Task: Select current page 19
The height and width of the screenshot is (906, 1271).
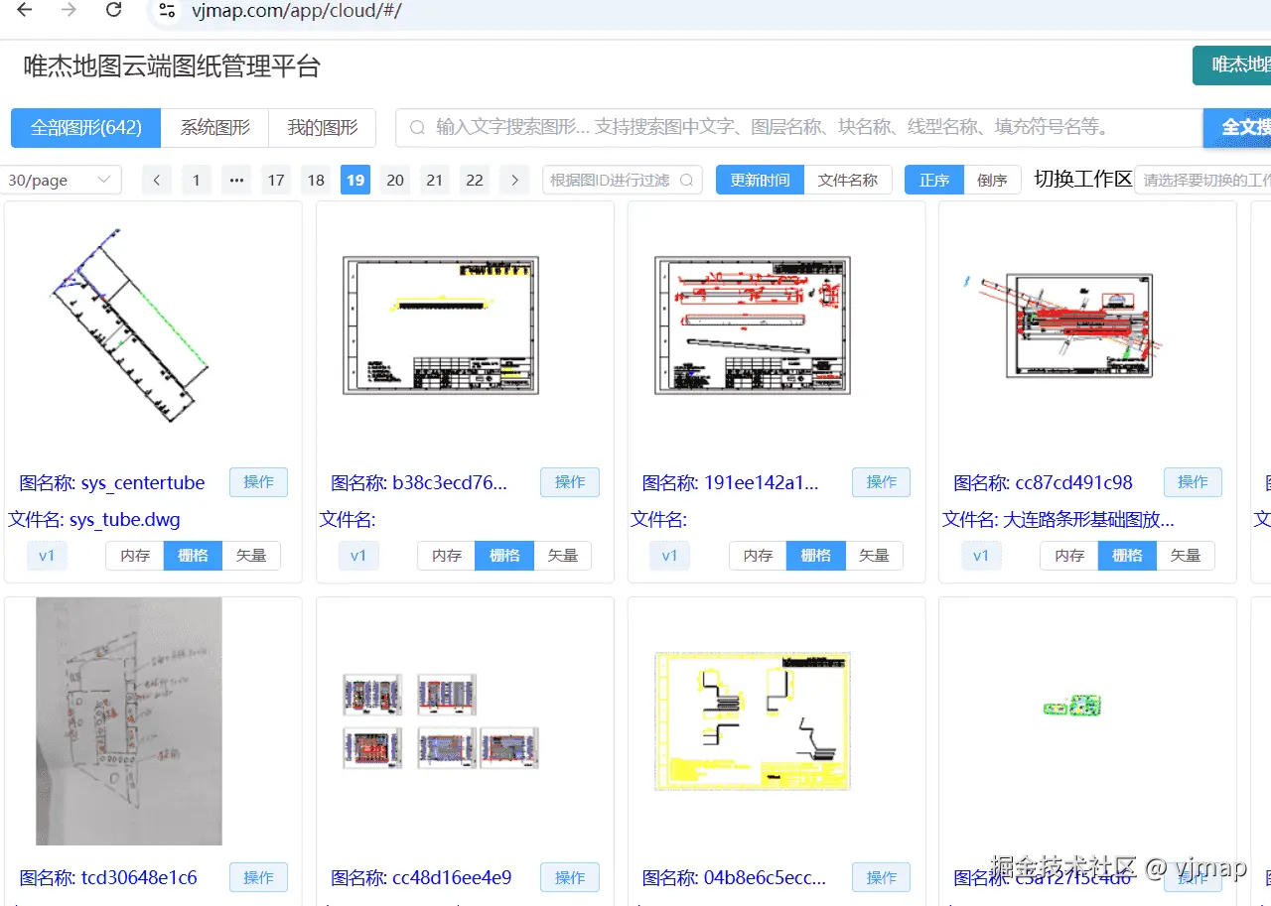Action: point(355,180)
